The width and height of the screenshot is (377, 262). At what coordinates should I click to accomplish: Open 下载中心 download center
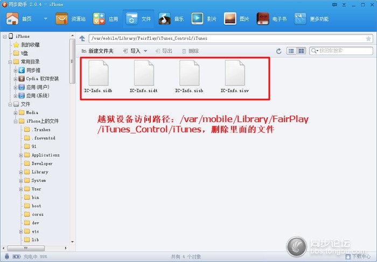(358, 257)
